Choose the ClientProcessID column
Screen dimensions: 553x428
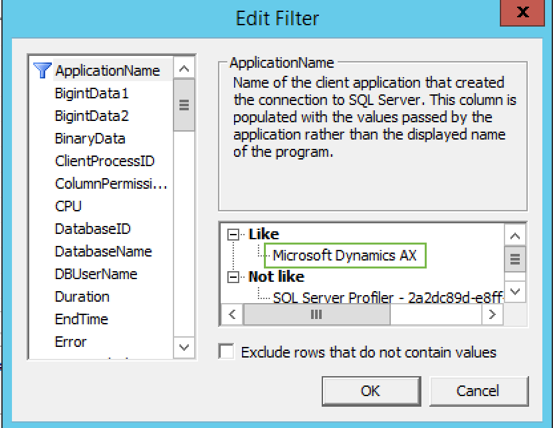104,161
